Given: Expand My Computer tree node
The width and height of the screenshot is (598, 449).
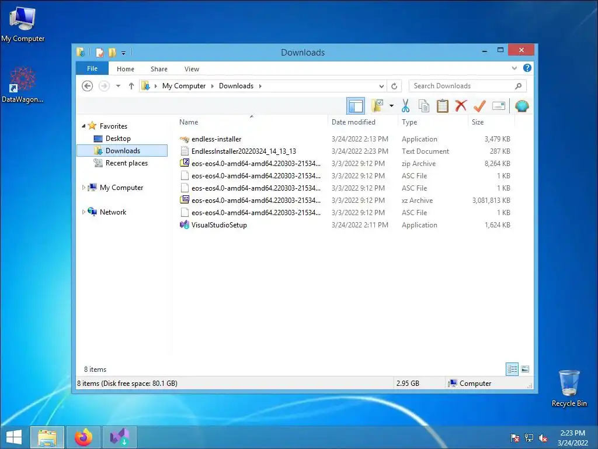Looking at the screenshot, I should tap(84, 188).
